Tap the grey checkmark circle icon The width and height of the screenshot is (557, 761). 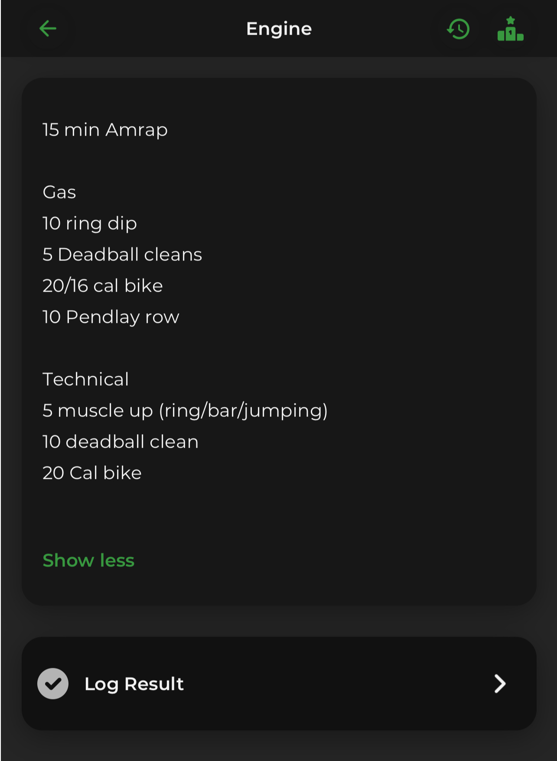[x=53, y=683]
